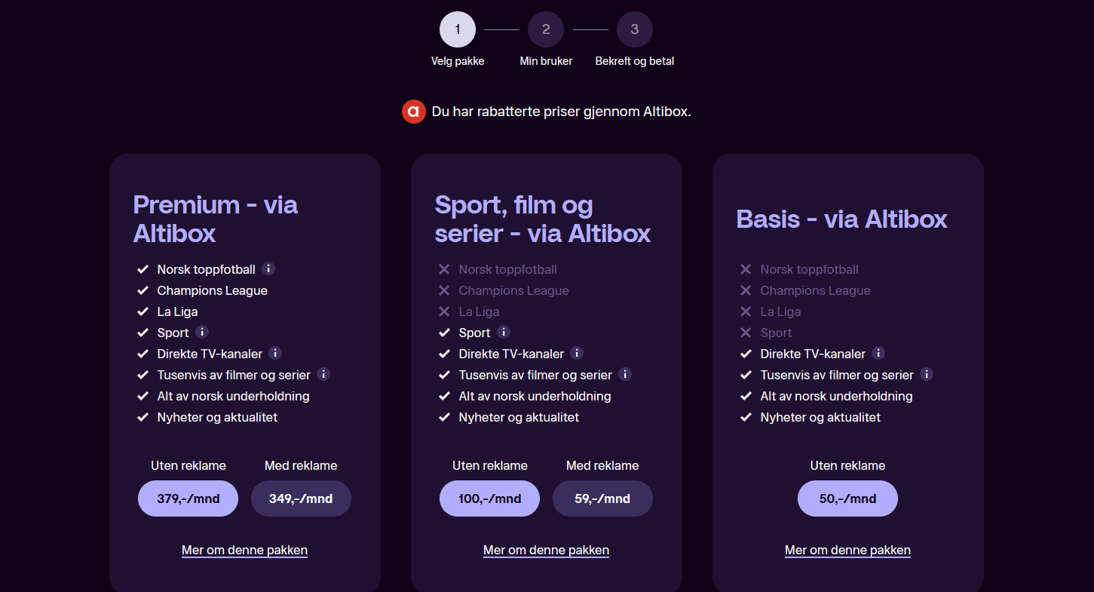This screenshot has height=592, width=1094.
Task: Click crossed-out Norsk toppfotball in Sport, film og serier card
Action: tap(507, 269)
